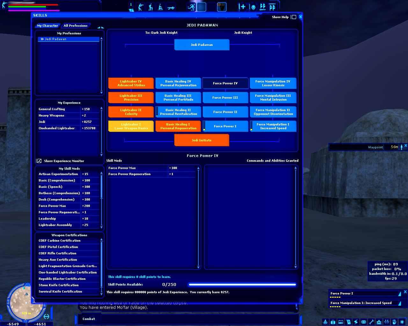The height and width of the screenshot is (326, 408).
Task: Click the skill points available progress bar
Action: 242,285
